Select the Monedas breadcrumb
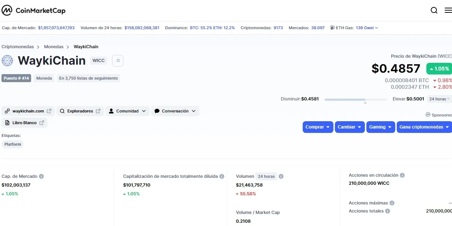This screenshot has height=226, width=452. click(x=54, y=47)
